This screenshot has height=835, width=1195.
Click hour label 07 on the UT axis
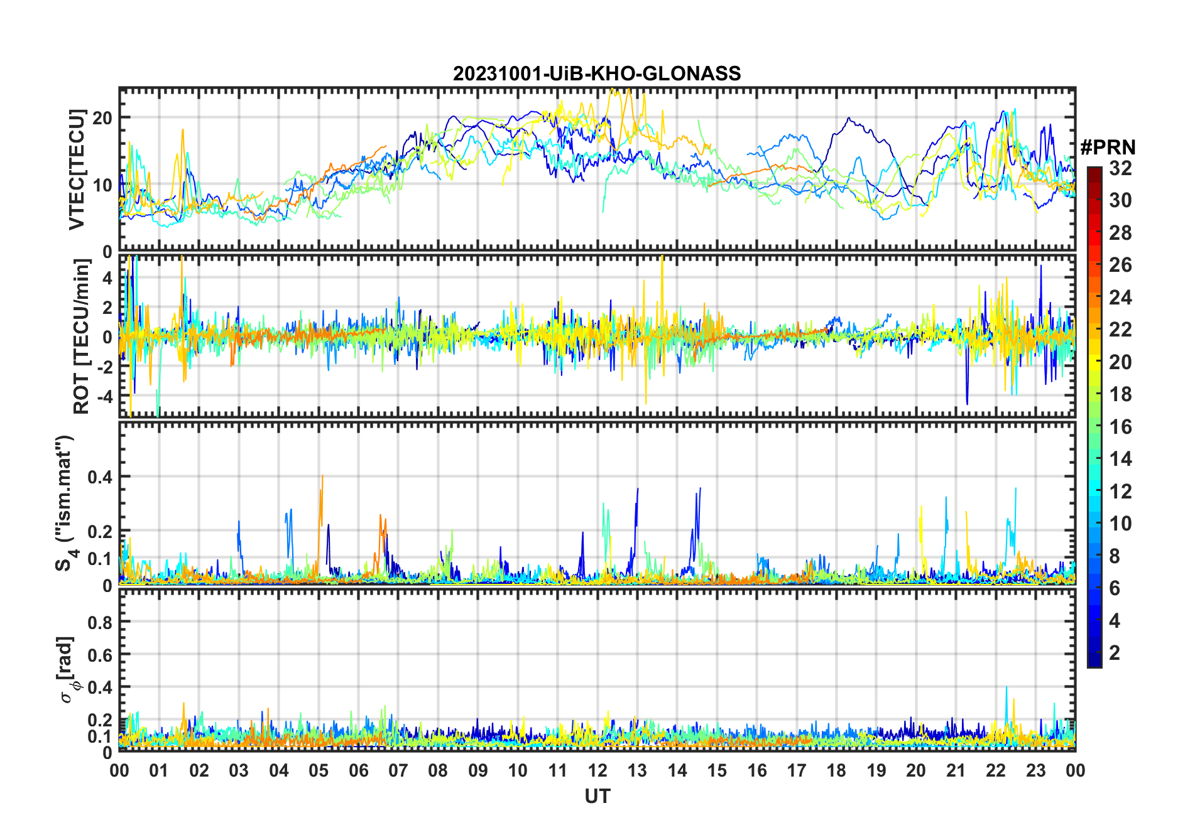(398, 771)
